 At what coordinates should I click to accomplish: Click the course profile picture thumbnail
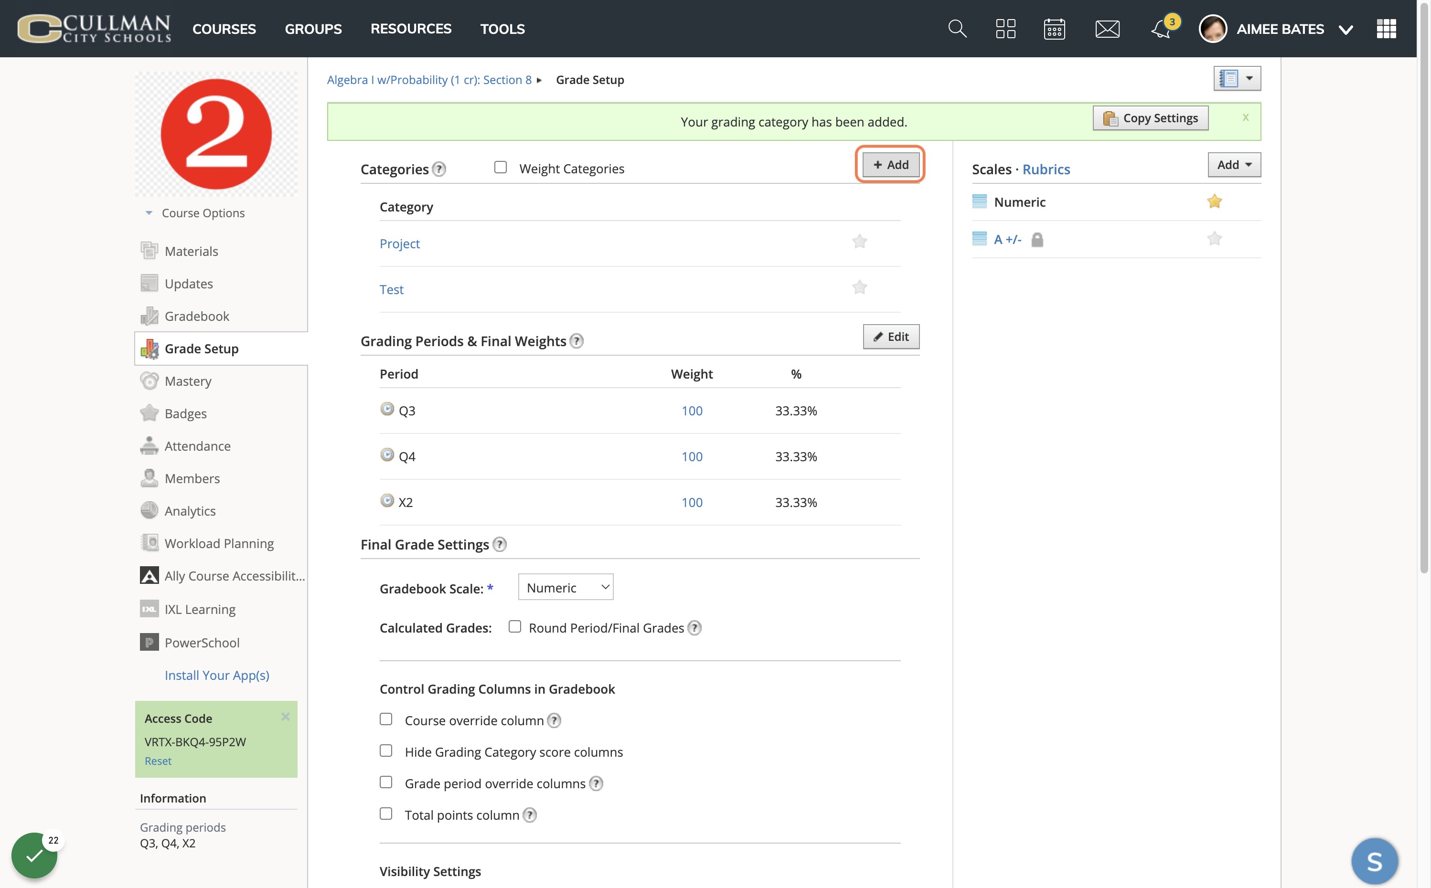click(x=216, y=134)
